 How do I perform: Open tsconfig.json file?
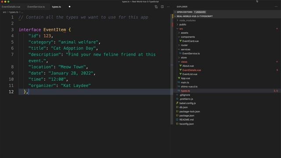click(x=186, y=124)
